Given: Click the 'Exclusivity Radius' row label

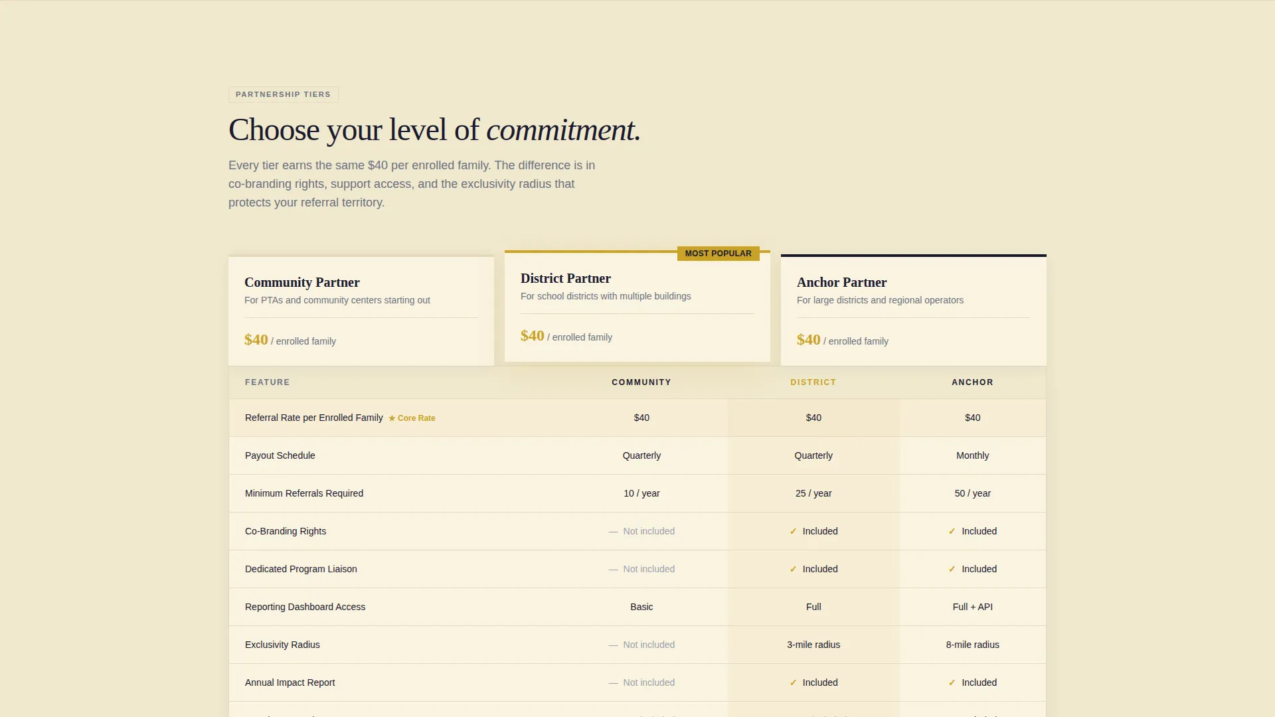Looking at the screenshot, I should 282,645.
